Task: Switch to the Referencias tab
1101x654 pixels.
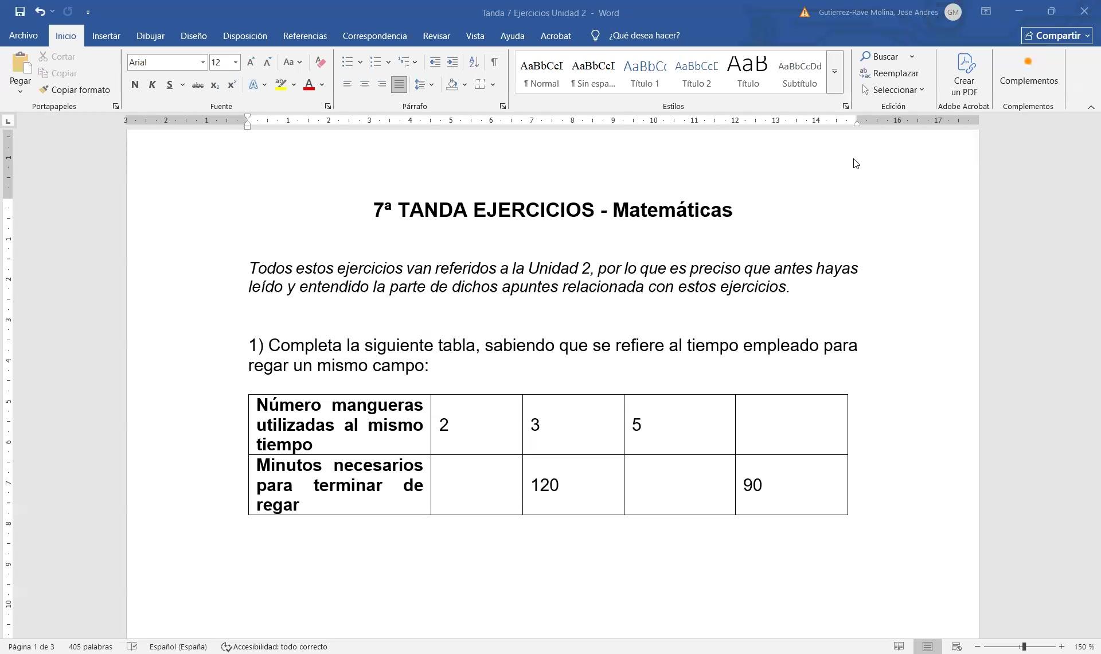Action: 304,36
